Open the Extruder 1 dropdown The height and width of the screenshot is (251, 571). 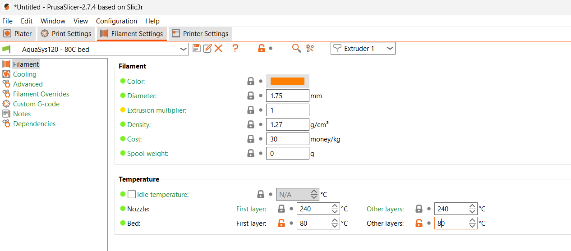tap(363, 48)
